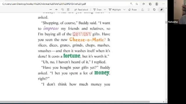This screenshot has height=104, width=186.
Task: Click the Save as icon
Action: coord(154,10)
